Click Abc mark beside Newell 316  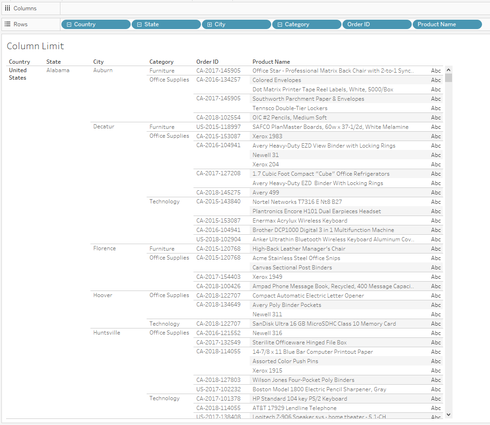(436, 333)
